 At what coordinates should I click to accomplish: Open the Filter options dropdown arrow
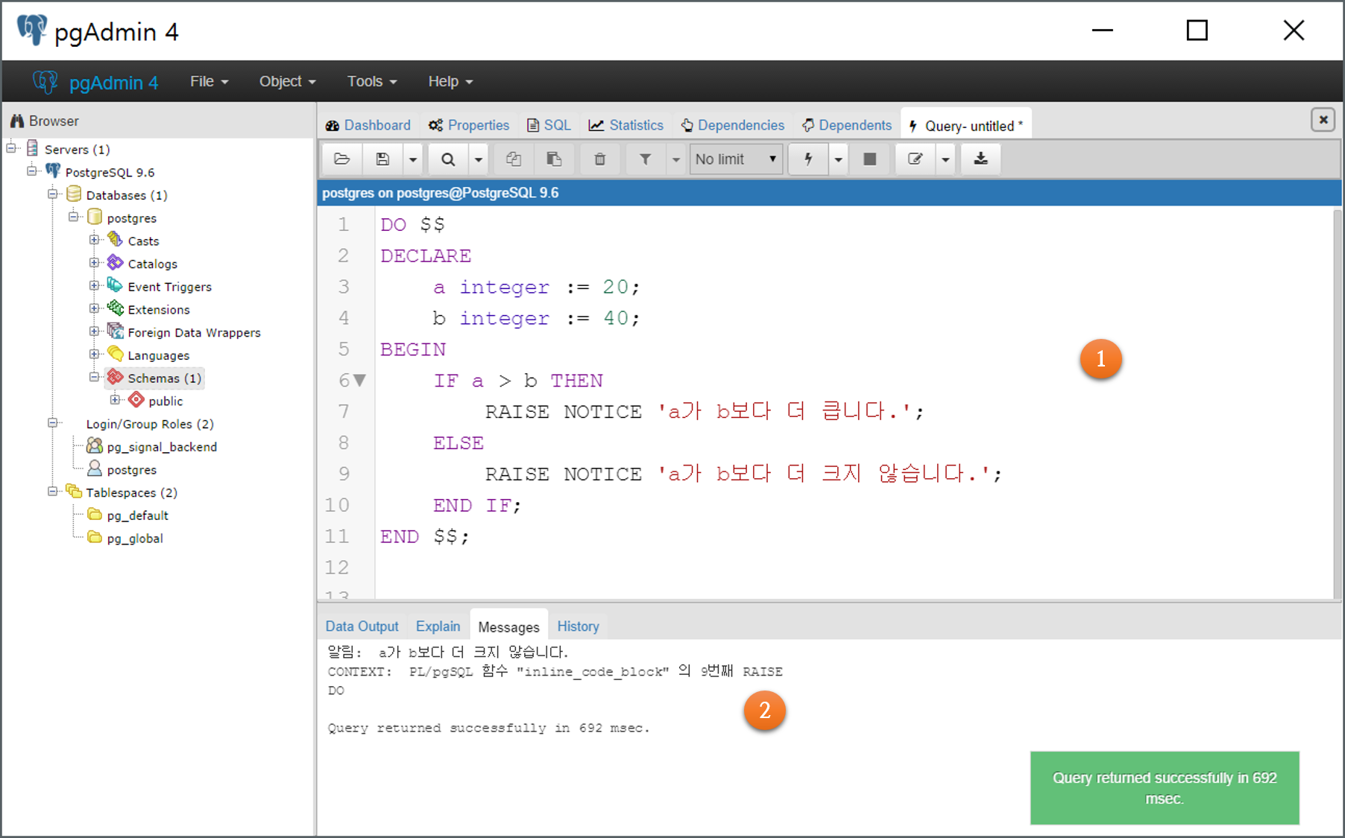point(676,159)
